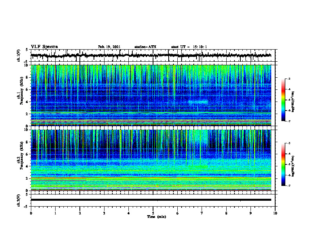Click the "start UT = 15:10:1" text
This screenshot has width=310, height=239.
pyautogui.click(x=189, y=47)
